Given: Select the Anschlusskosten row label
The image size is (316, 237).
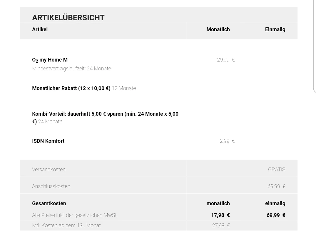Looking at the screenshot, I should coord(51,186).
